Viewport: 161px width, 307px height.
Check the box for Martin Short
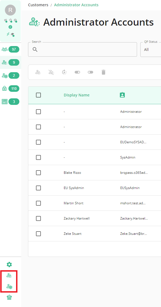[x=38, y=203]
